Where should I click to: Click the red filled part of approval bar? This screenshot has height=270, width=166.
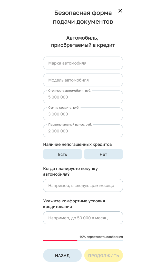(x=60, y=240)
